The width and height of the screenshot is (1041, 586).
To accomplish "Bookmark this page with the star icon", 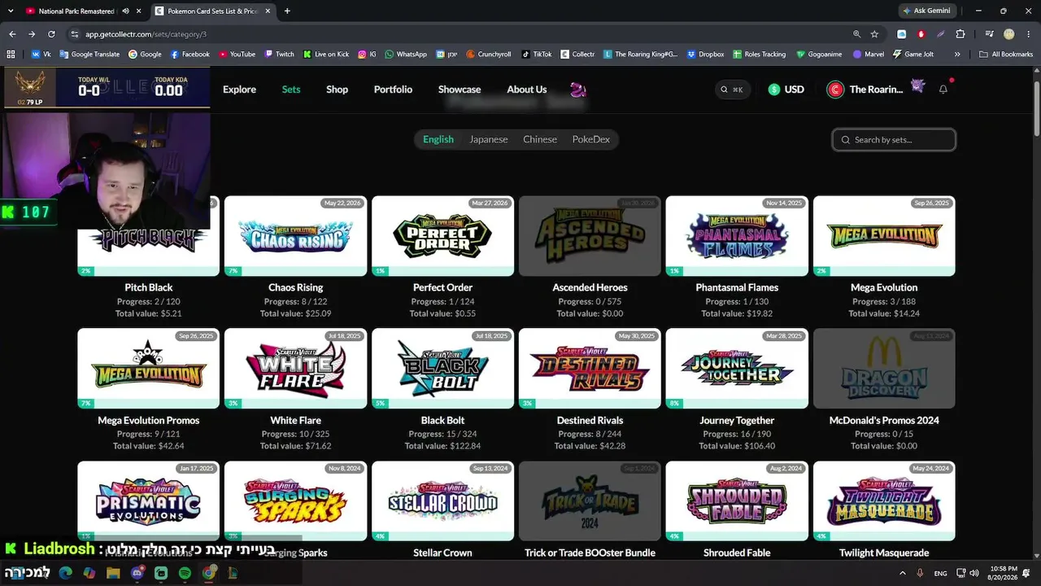I will click(874, 34).
